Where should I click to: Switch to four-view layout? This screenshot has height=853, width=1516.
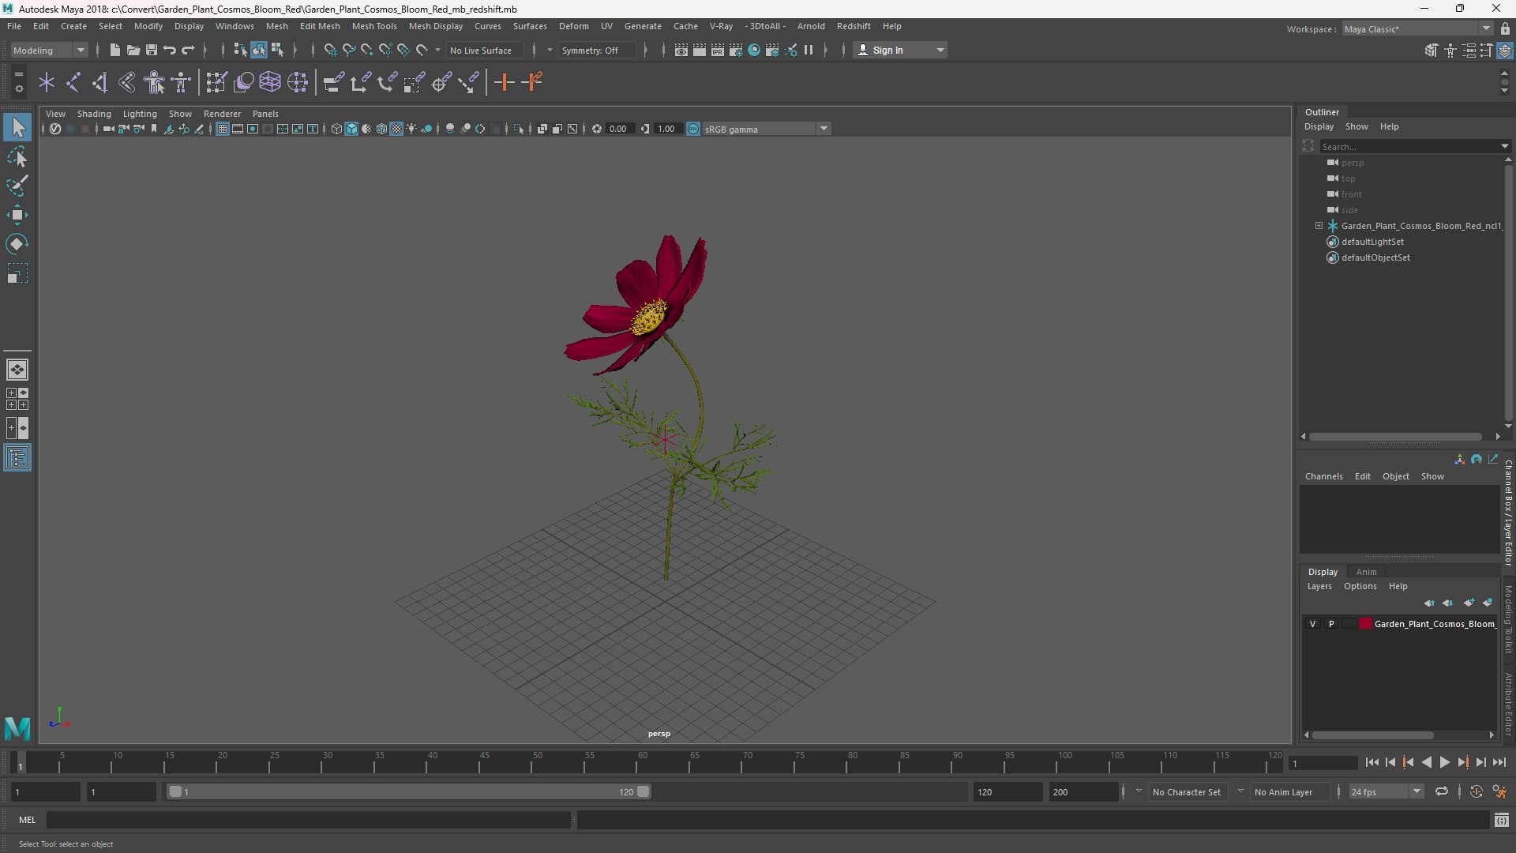click(17, 399)
